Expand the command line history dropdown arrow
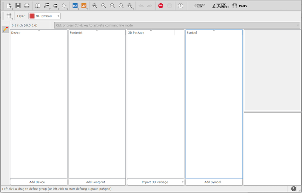The height and width of the screenshot is (193, 302). tap(298, 25)
